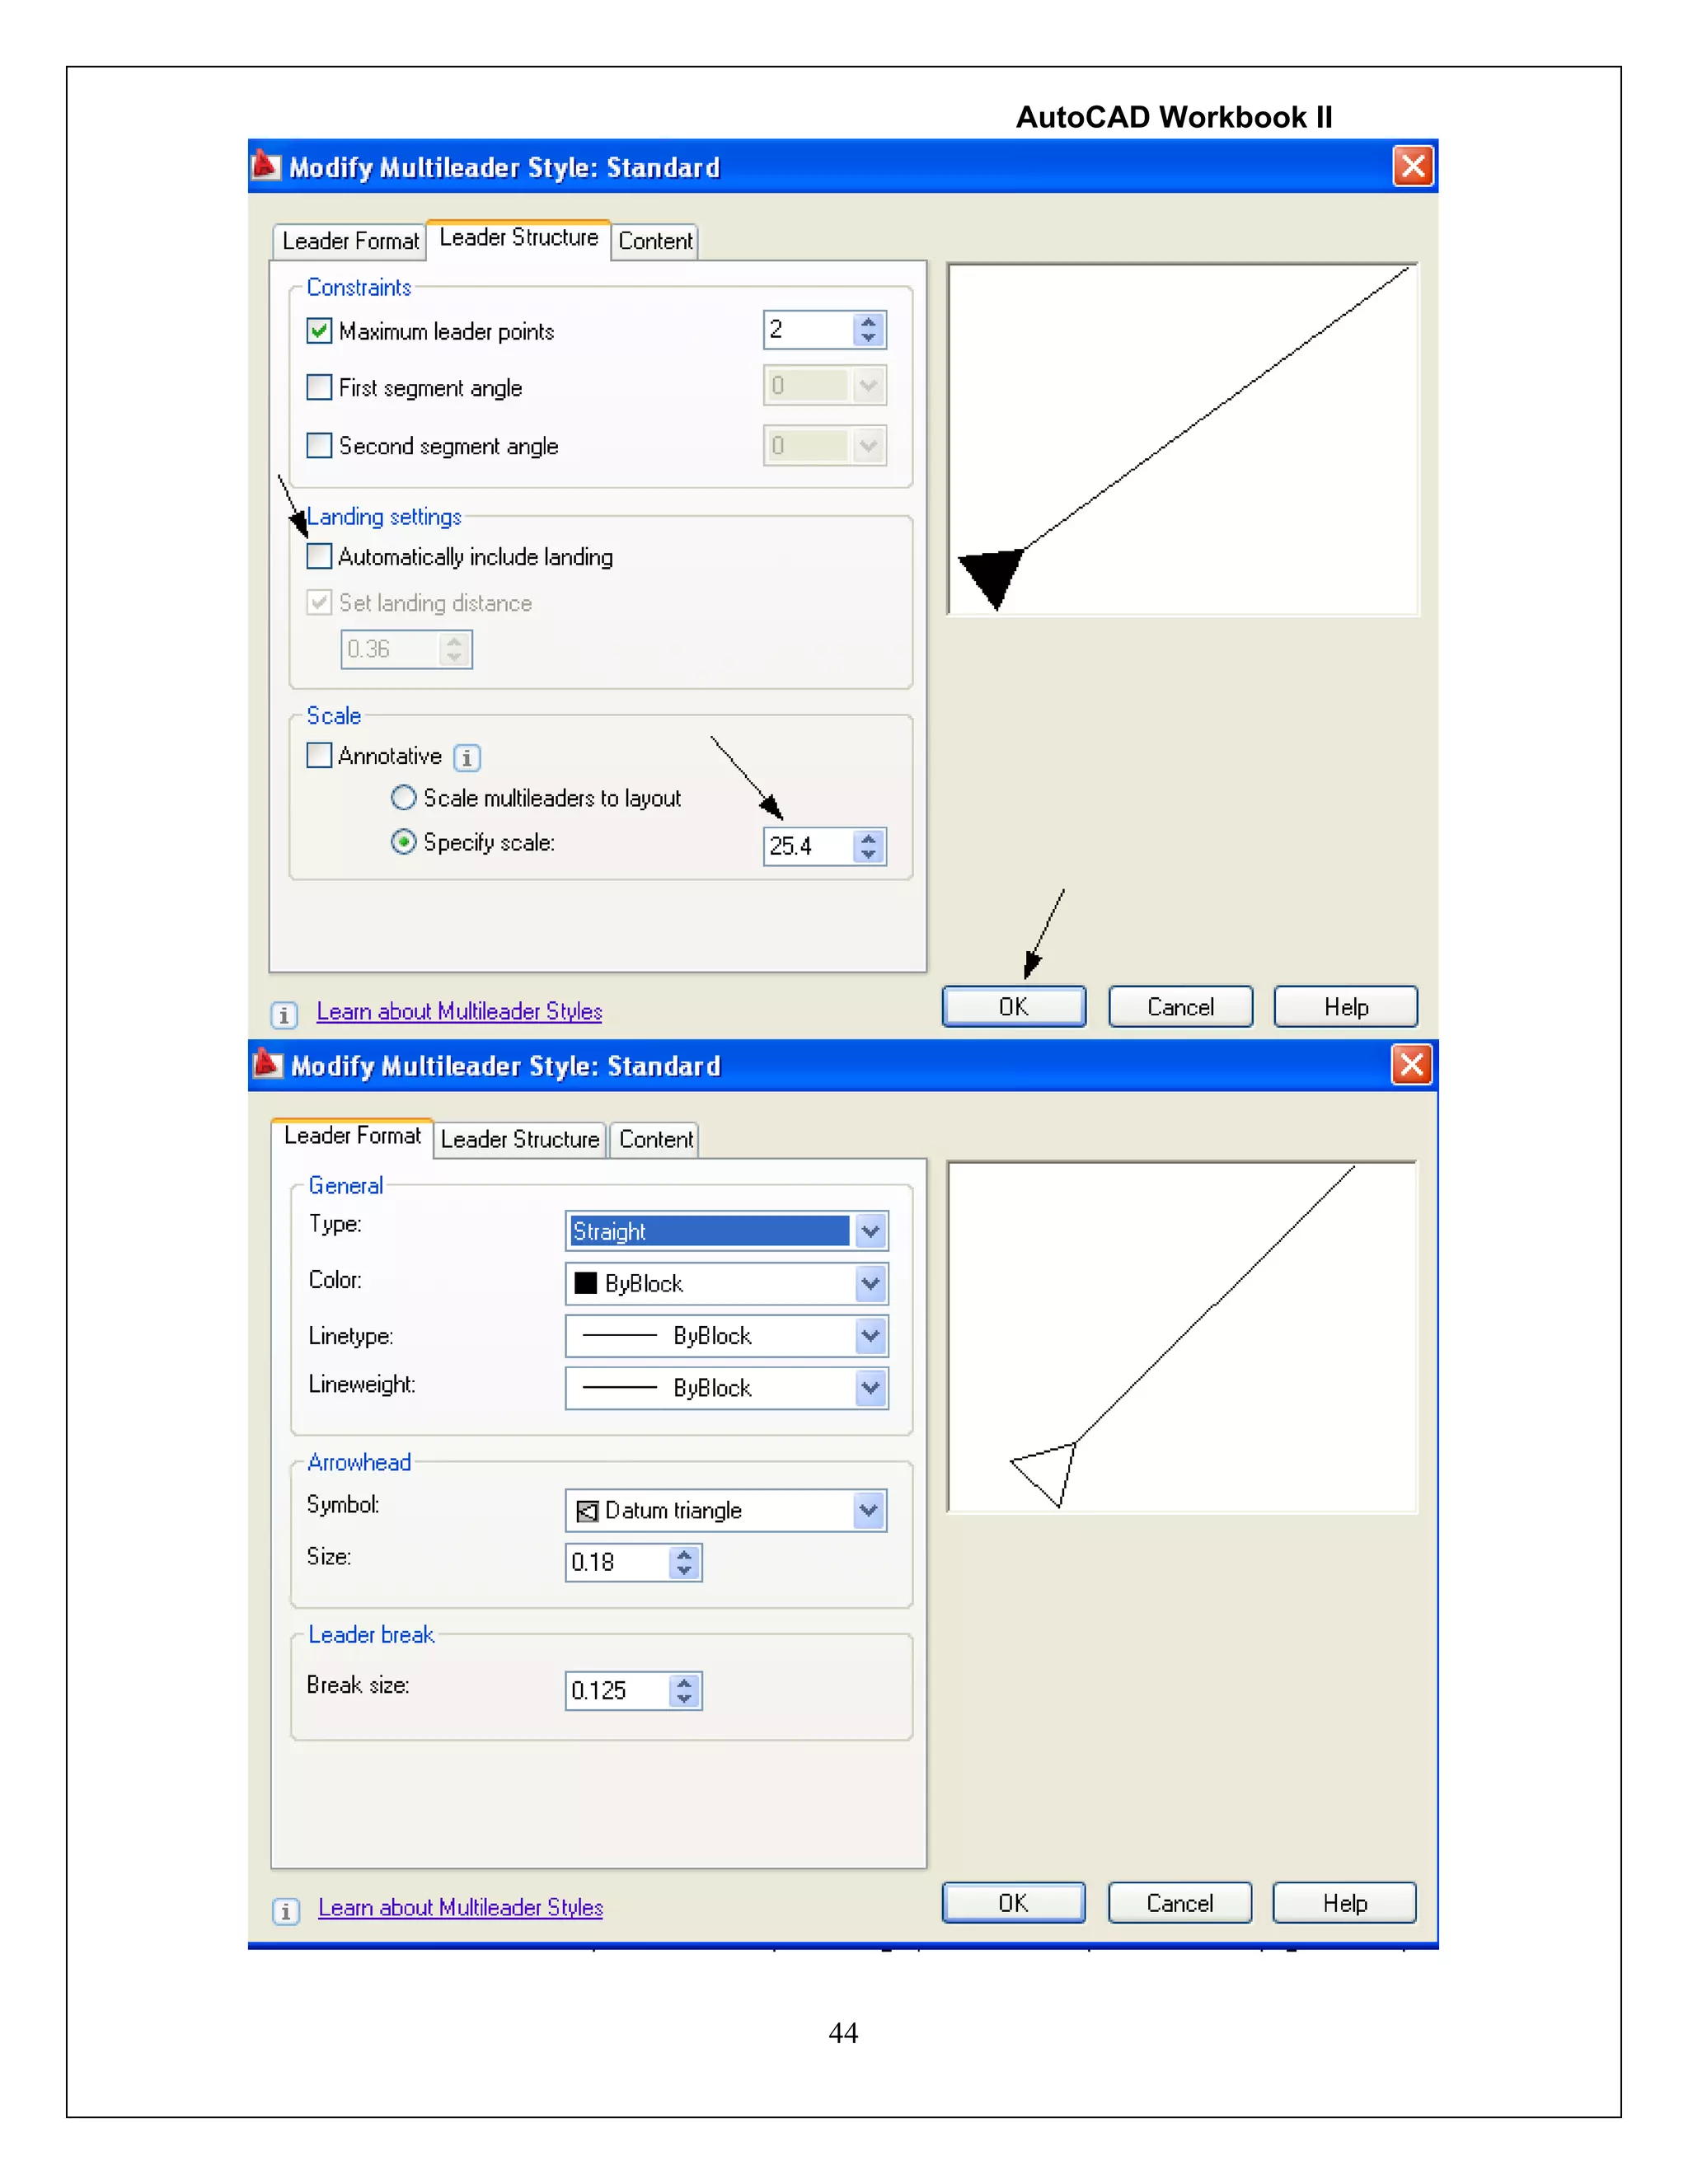Check Automatically include landing
The image size is (1688, 2184).
(x=319, y=556)
